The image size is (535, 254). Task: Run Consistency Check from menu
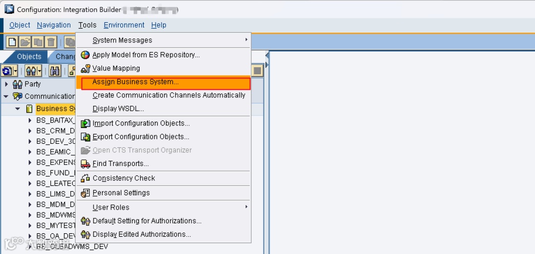(163, 178)
